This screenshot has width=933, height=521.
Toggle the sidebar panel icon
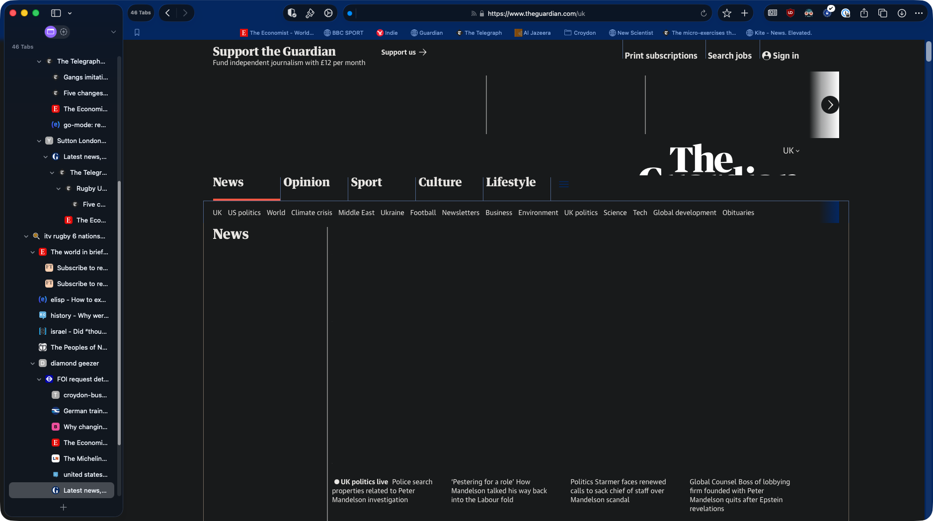[56, 13]
